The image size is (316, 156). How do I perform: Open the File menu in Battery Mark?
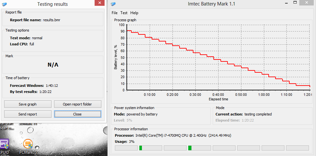[115, 13]
